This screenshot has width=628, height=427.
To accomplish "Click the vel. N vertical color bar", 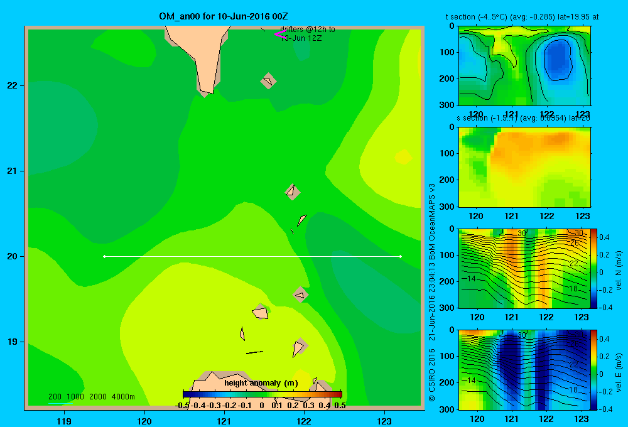I will [x=593, y=268].
